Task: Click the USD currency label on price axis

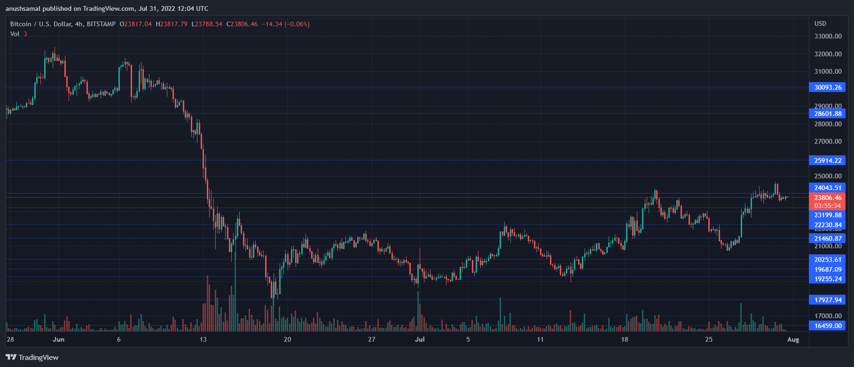Action: click(820, 23)
